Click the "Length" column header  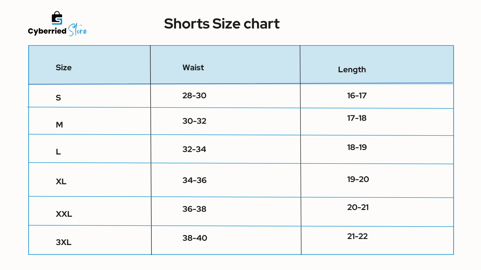[352, 69]
